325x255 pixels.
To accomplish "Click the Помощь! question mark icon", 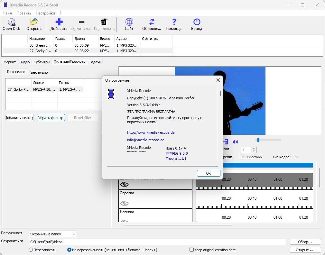I will (x=174, y=22).
